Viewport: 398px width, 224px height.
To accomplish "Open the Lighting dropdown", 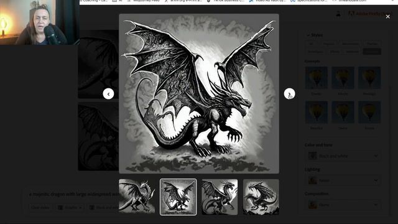I will [x=343, y=180].
